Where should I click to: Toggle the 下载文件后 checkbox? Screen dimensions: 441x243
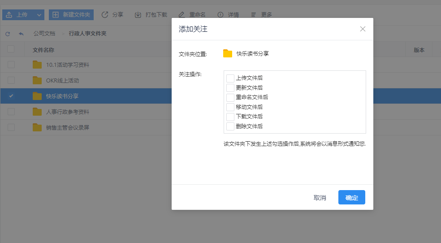coord(230,117)
